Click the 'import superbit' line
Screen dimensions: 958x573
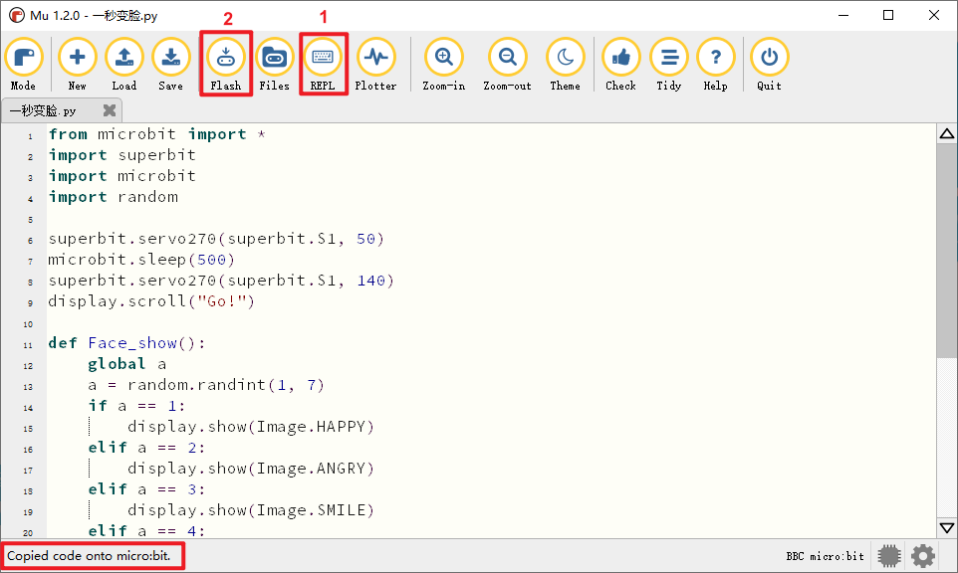click(x=122, y=155)
